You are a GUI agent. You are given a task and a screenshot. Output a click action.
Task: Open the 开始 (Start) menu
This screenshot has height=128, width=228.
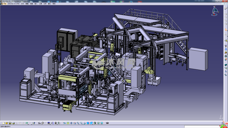tap(4, 4)
